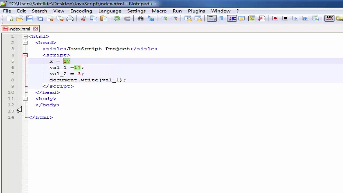
Task: Close the index.html tab
Action: (x=35, y=29)
